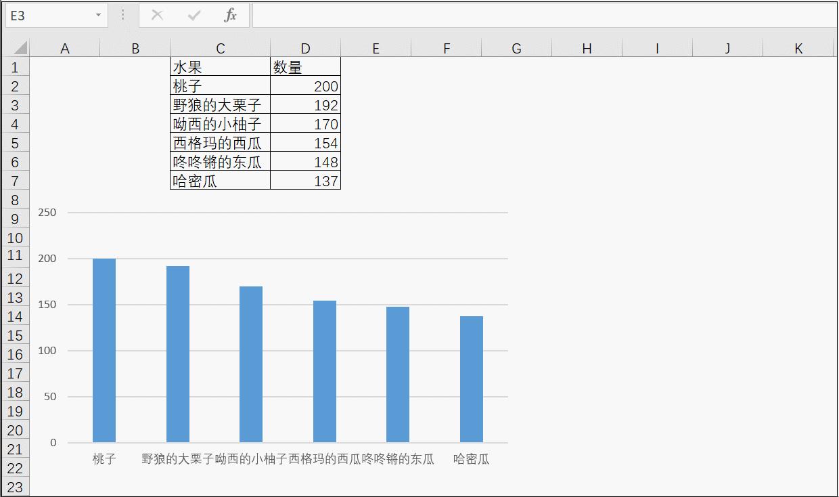
Task: Select row 1 header
Action: click(x=16, y=66)
